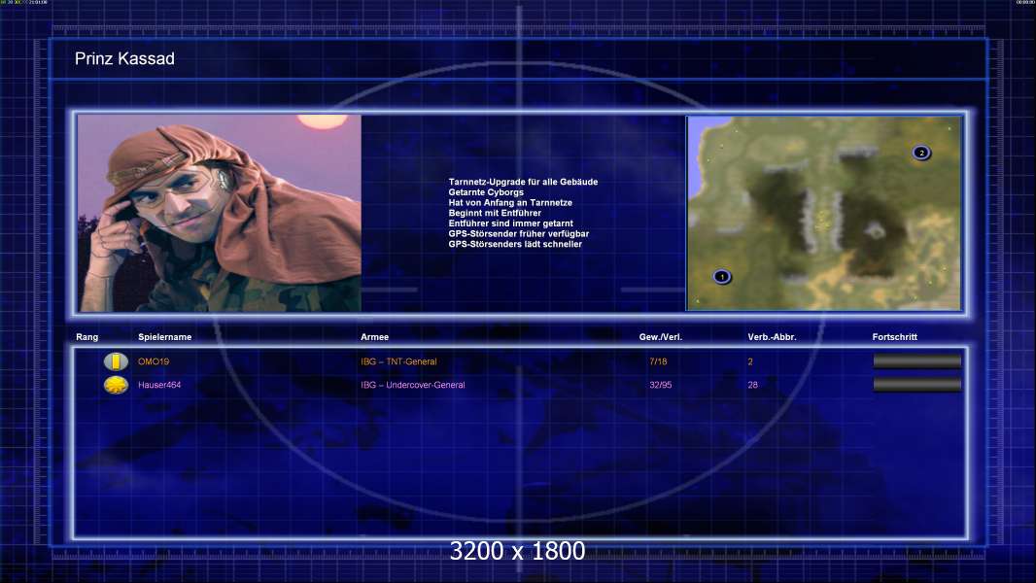Click 'Hat von Anfang an Tarnnetze' line
Image resolution: width=1036 pixels, height=583 pixels.
(x=510, y=203)
